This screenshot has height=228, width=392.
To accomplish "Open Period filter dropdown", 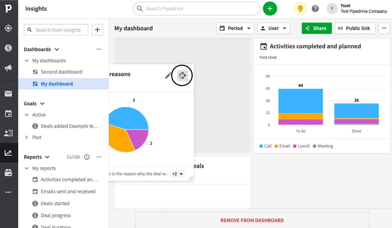I will (235, 28).
